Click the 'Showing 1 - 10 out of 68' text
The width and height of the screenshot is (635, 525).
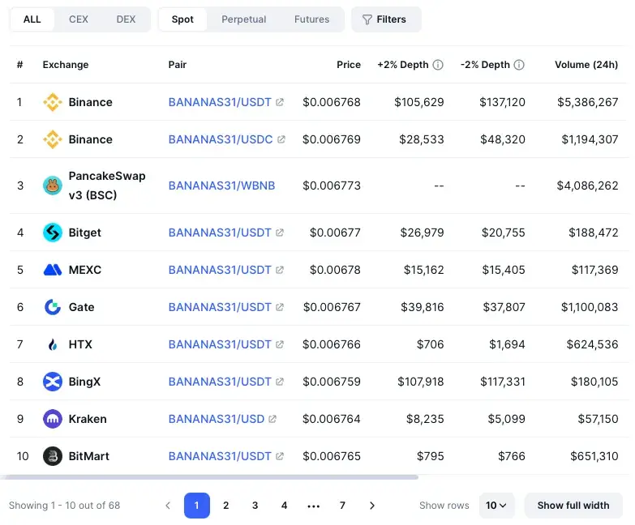[64, 506]
